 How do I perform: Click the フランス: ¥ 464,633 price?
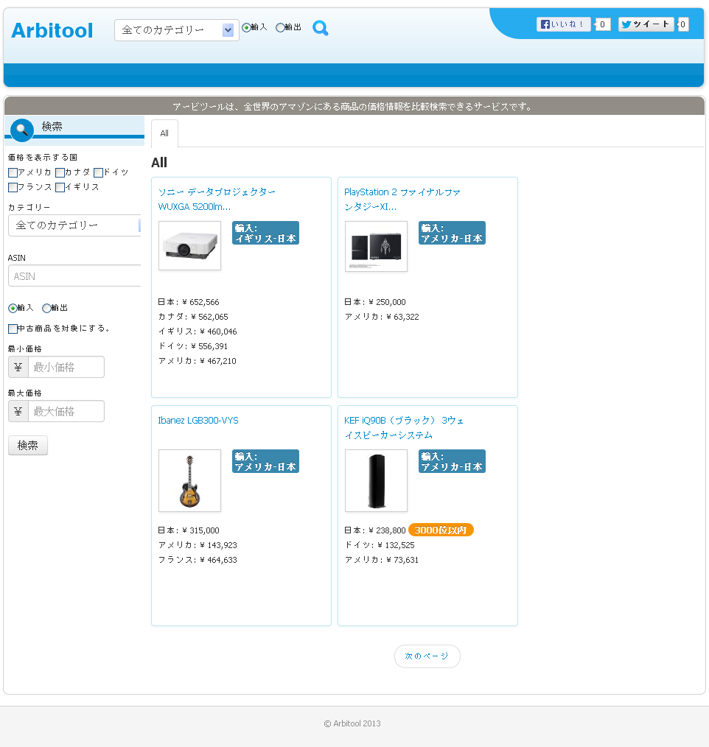click(198, 560)
